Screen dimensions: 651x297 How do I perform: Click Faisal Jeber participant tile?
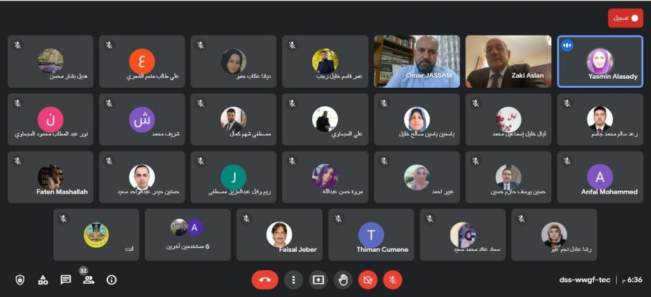point(280,235)
